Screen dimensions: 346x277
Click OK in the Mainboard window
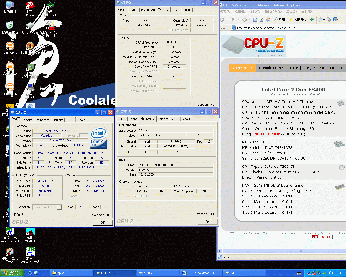[208, 222]
